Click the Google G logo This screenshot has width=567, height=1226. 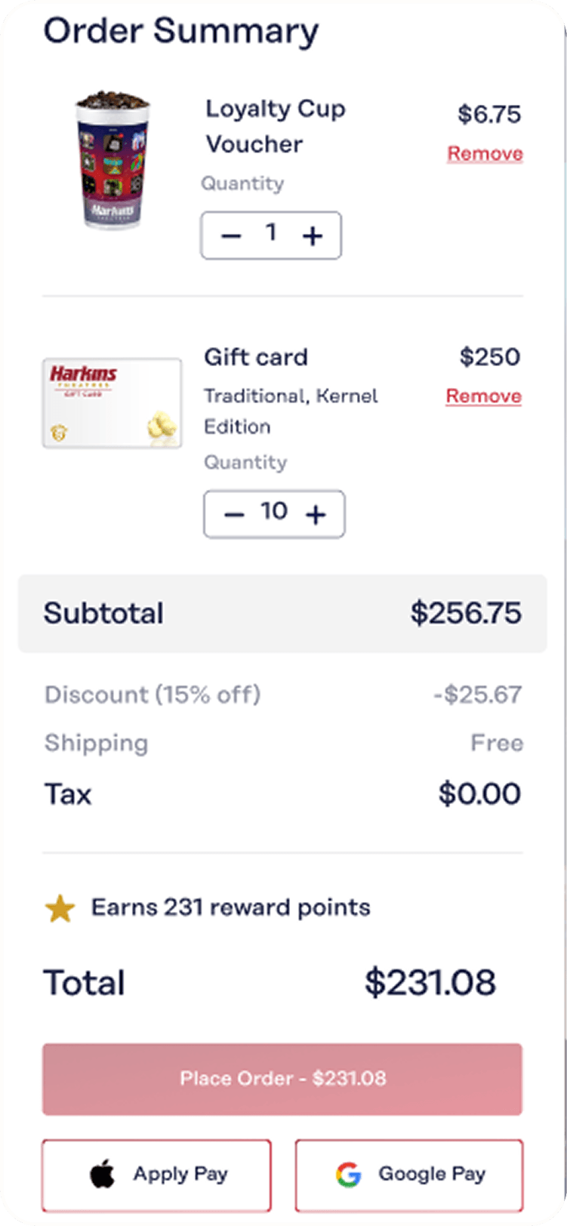point(349,1175)
